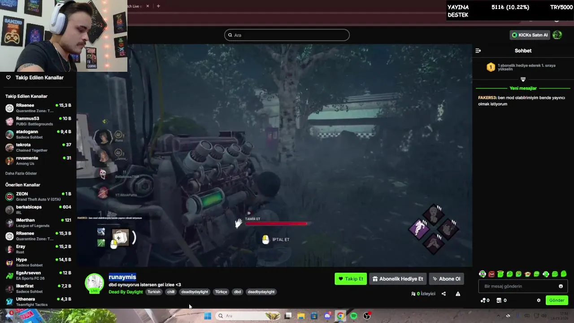This screenshot has height=323, width=574.
Task: Click Chrome icon in taskbar
Action: (x=341, y=316)
